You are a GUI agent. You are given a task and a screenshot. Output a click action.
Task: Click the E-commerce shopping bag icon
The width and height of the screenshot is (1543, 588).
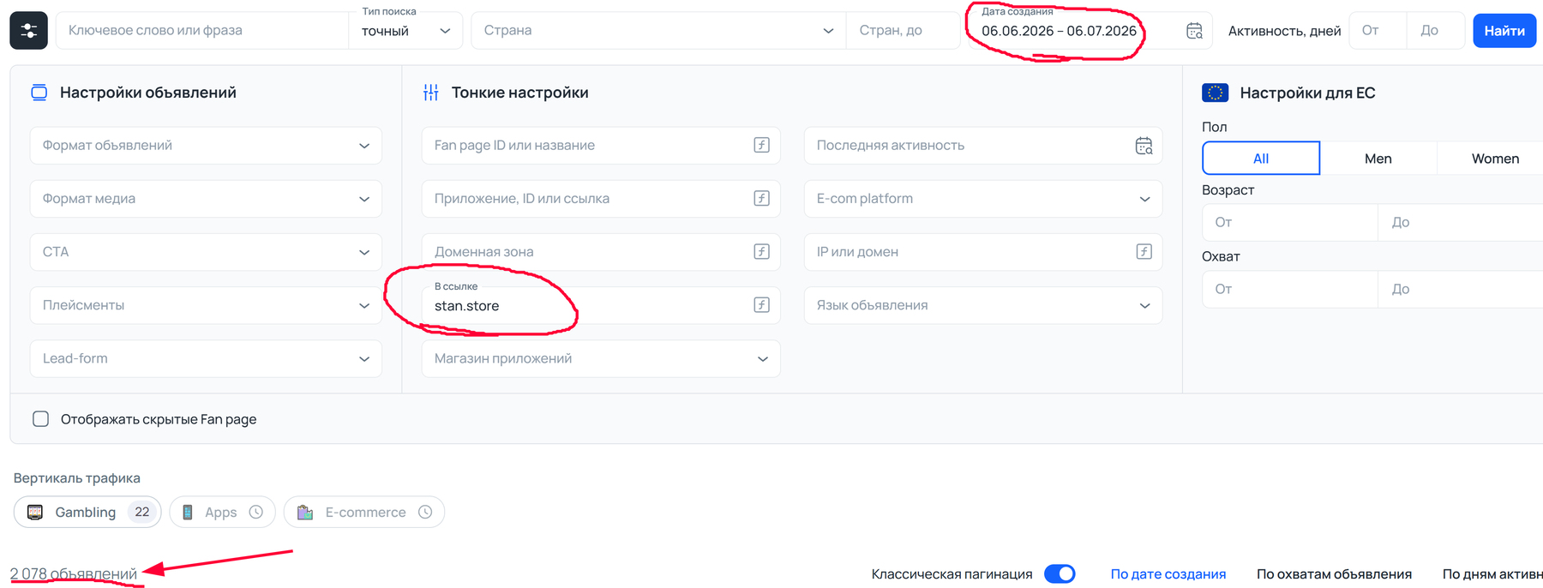coord(304,512)
